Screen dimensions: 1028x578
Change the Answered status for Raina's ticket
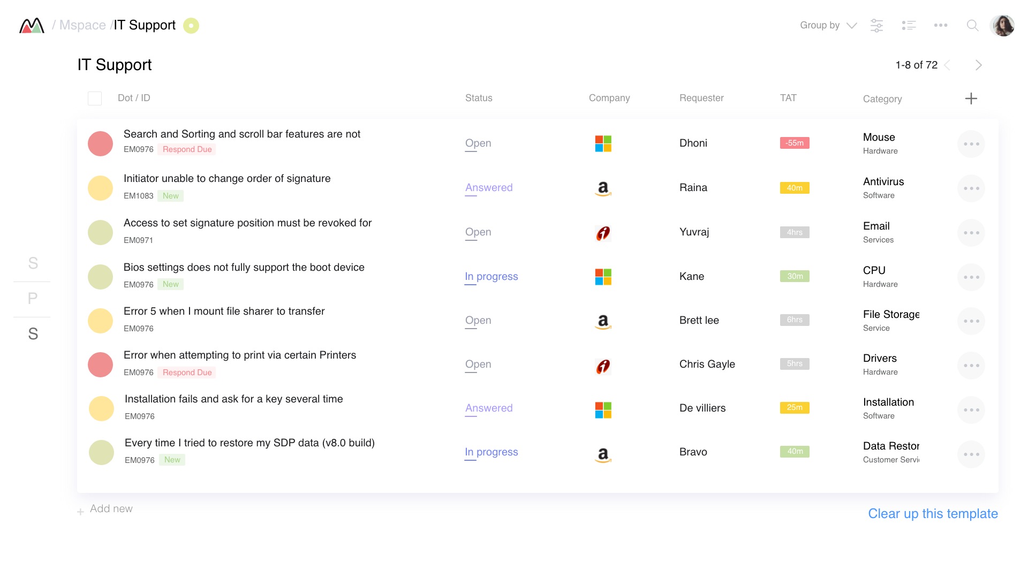tap(489, 188)
